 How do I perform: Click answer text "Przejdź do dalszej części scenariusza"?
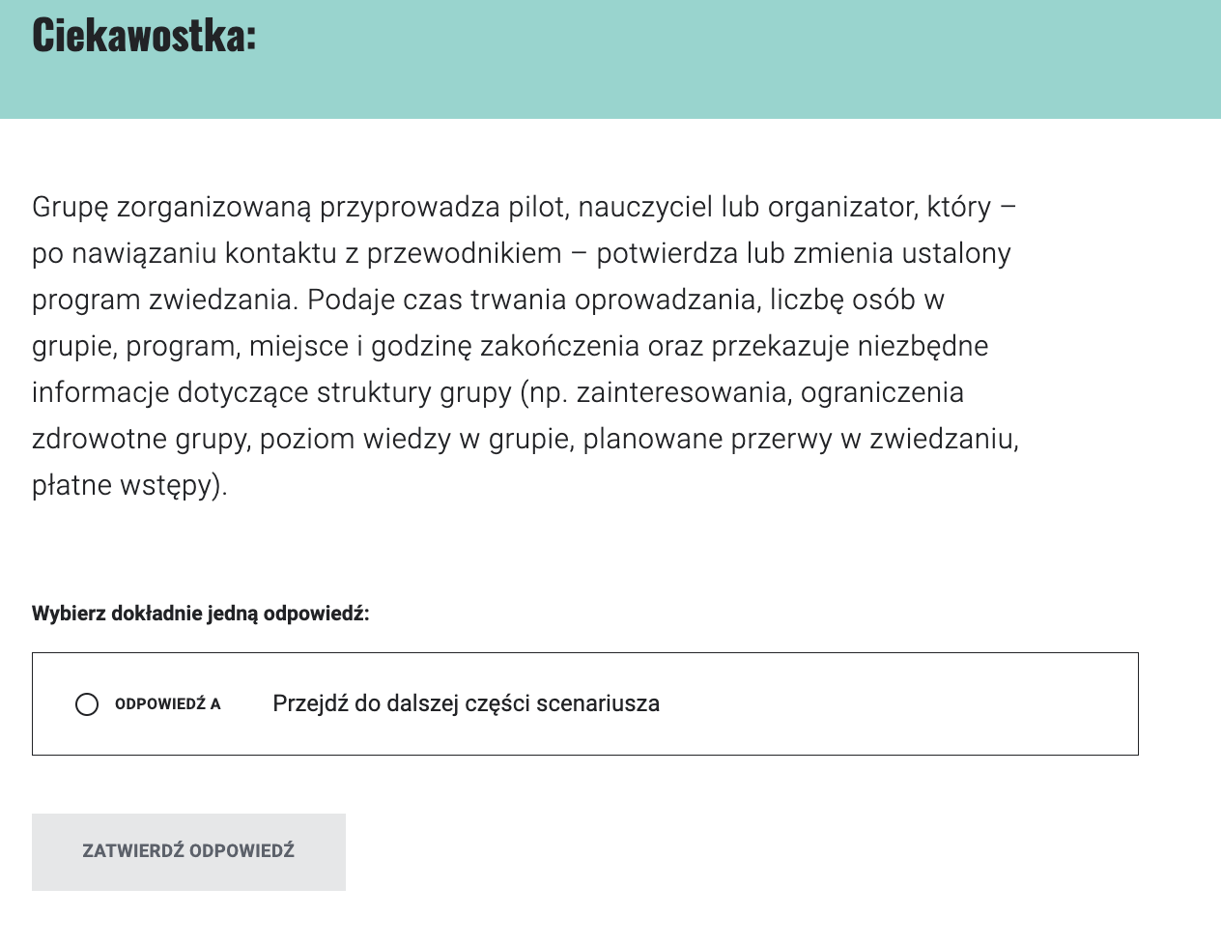(x=466, y=703)
